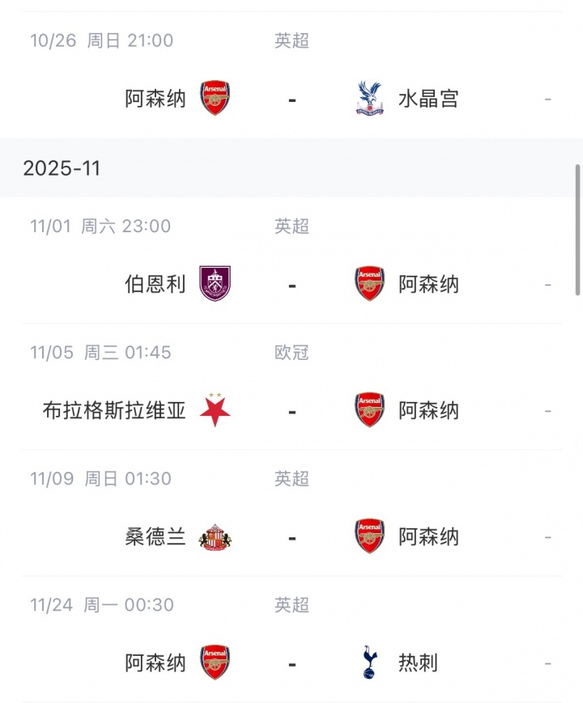Open the 热刺 team name
The image size is (583, 703).
[418, 663]
